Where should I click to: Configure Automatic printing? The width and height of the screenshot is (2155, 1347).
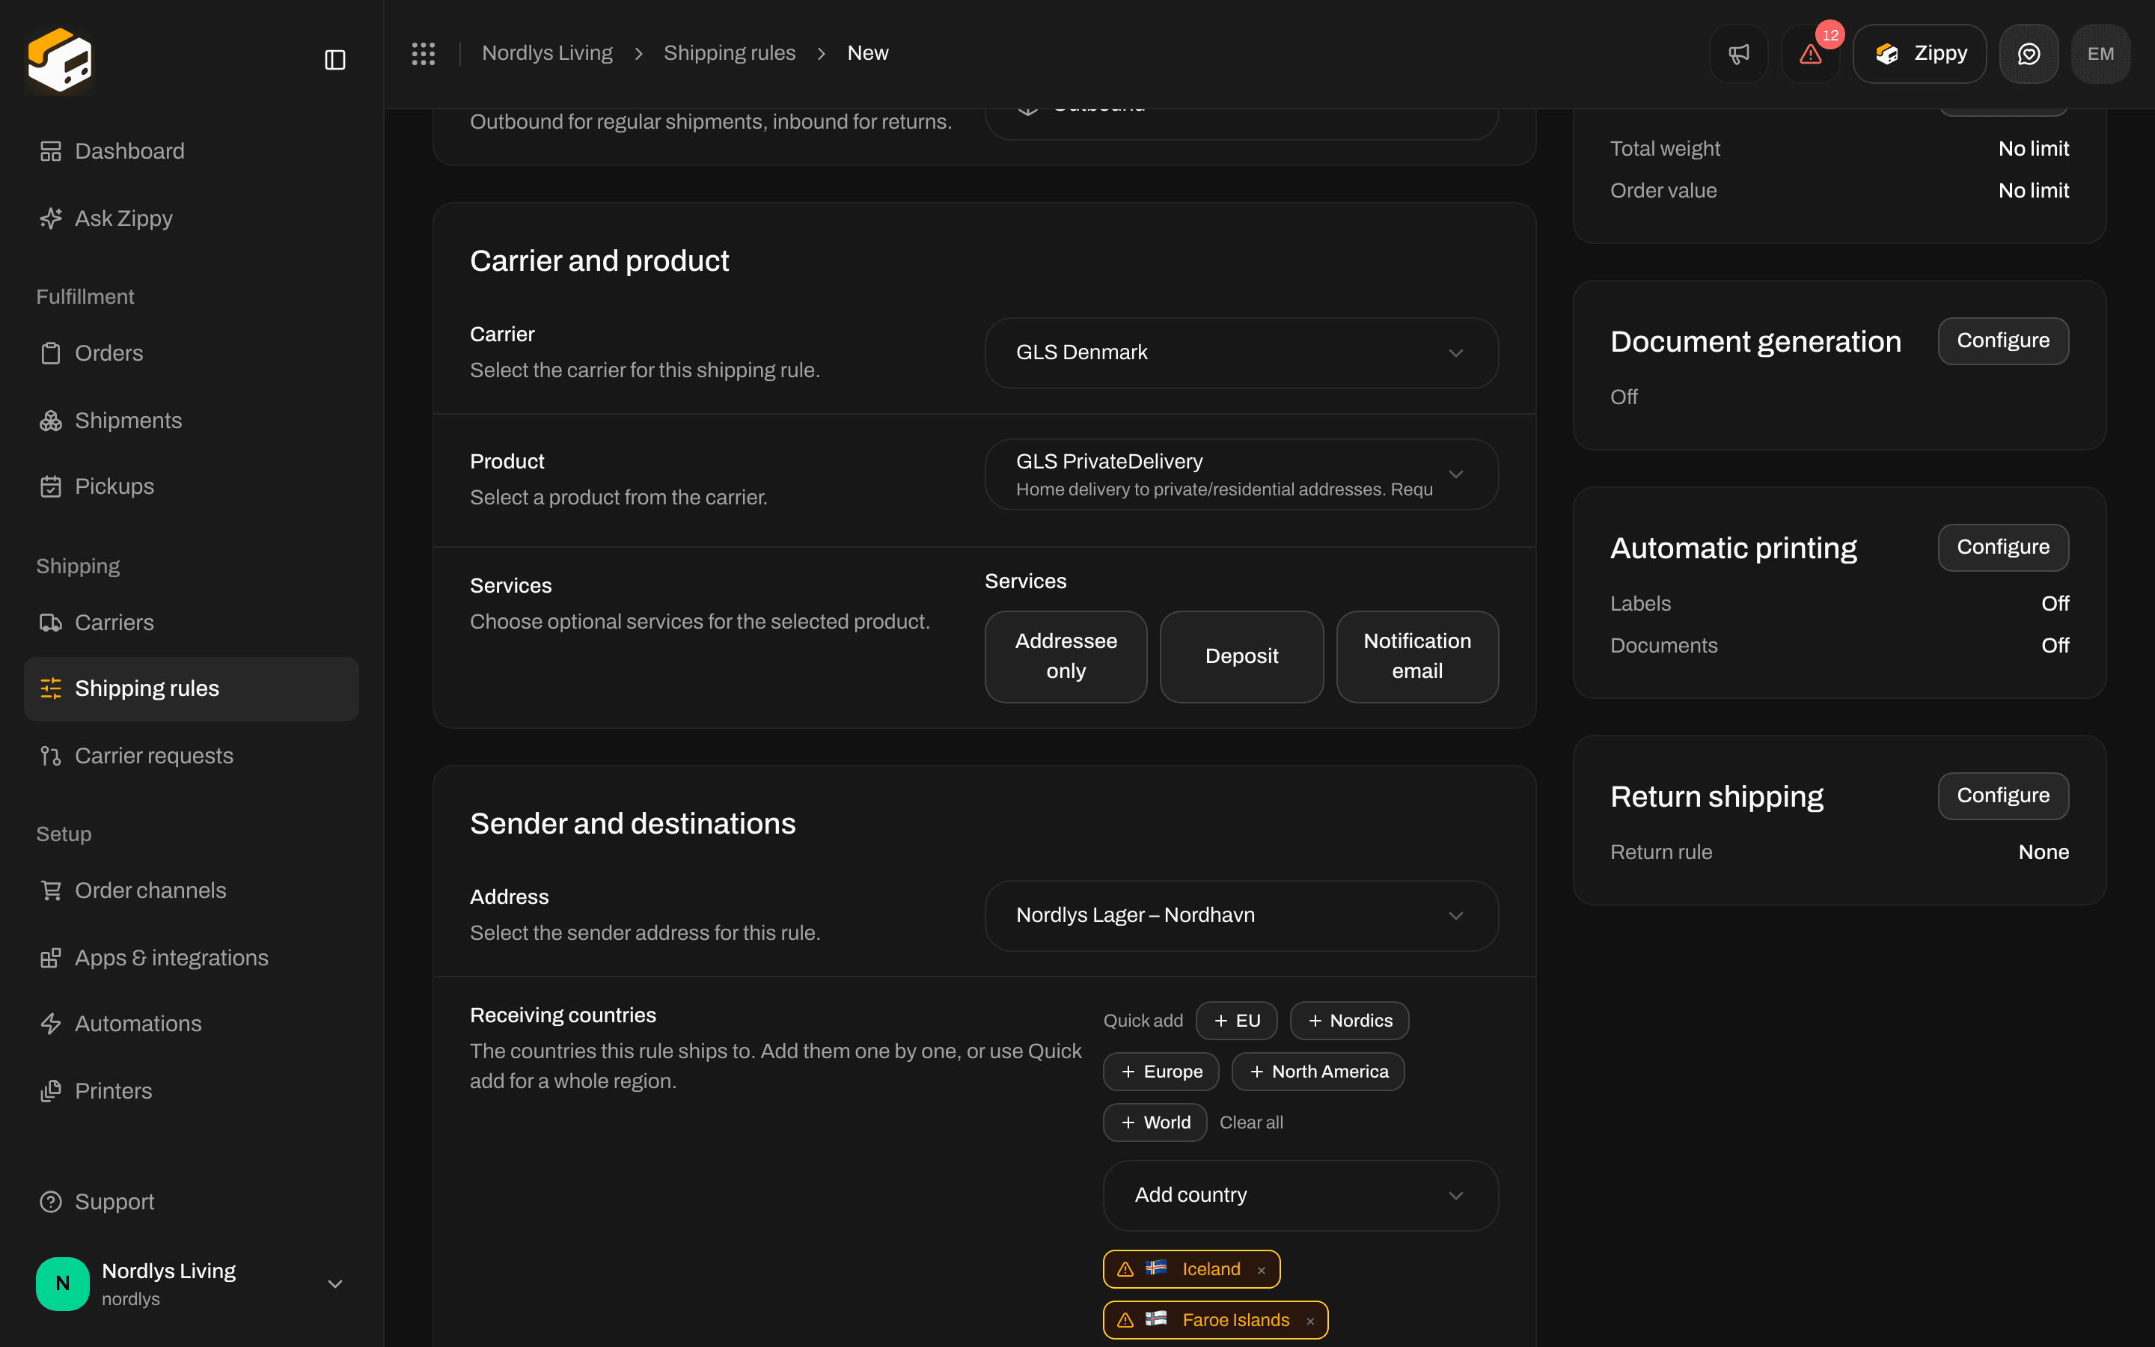tap(2002, 548)
